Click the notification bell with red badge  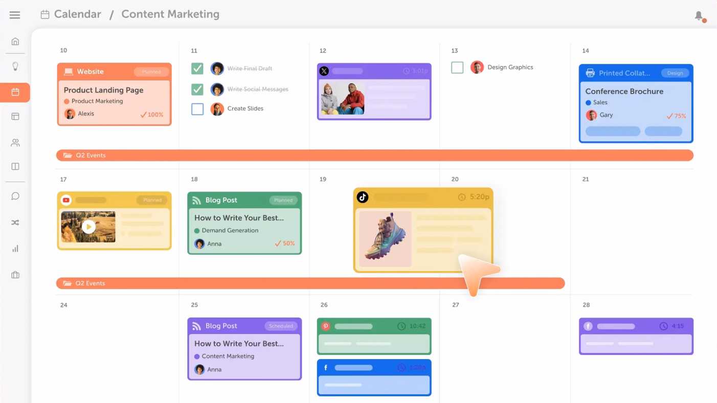point(699,16)
